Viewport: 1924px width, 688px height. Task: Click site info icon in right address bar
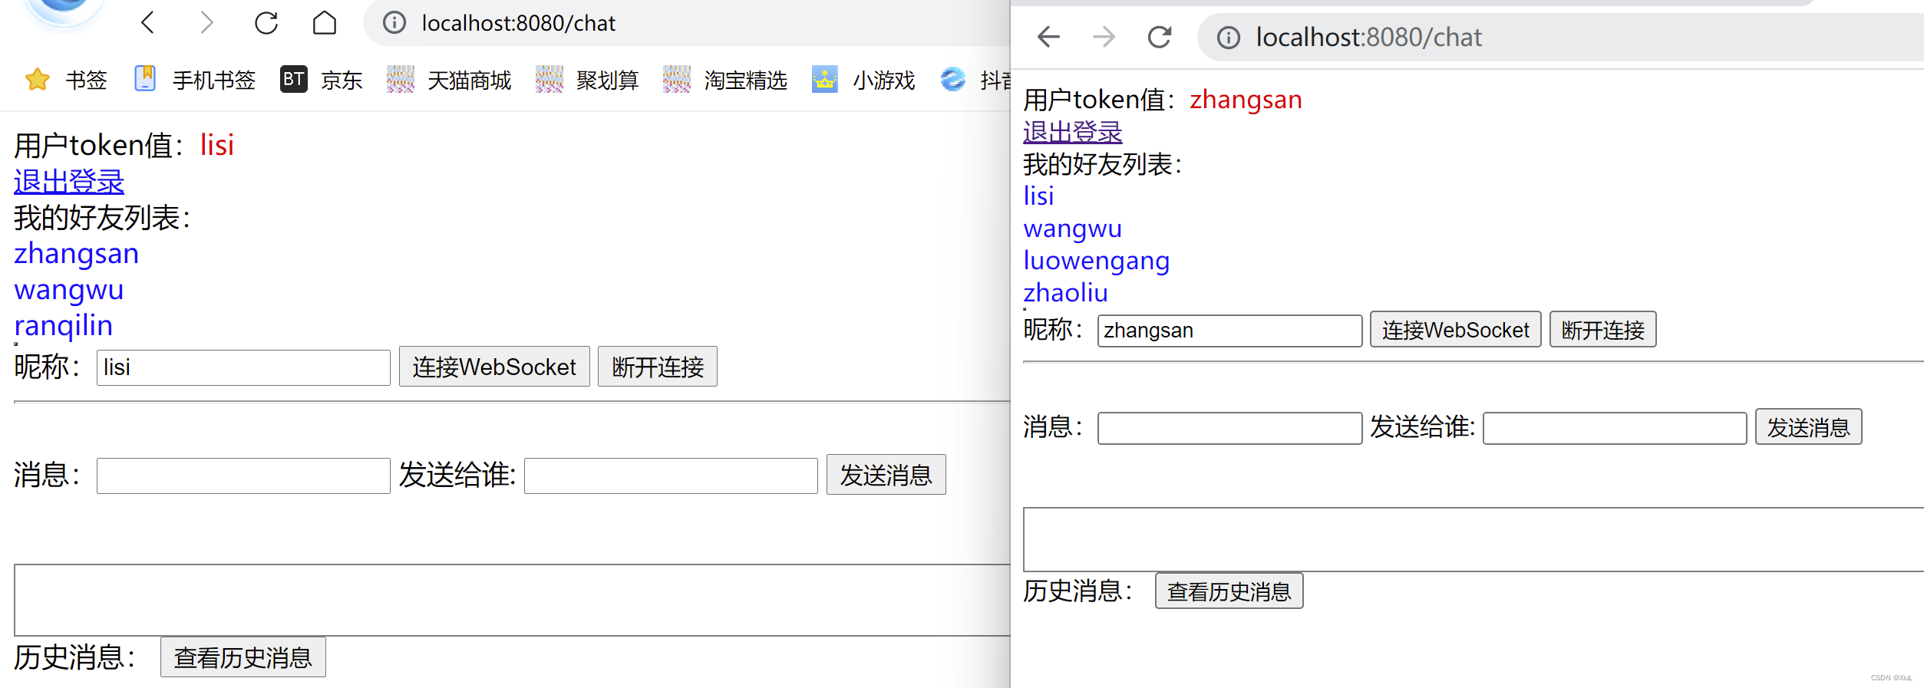click(x=1229, y=37)
